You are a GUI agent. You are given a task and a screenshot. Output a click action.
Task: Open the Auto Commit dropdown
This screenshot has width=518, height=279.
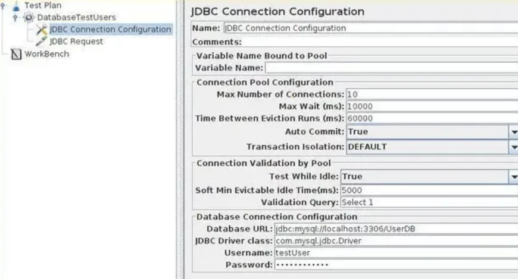pos(513,132)
